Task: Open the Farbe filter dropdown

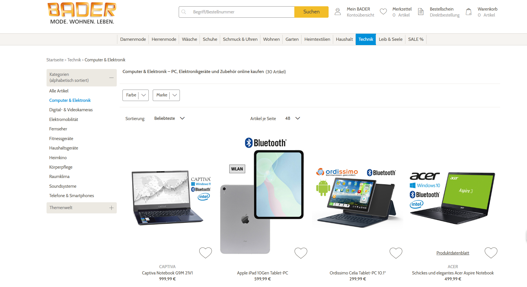Action: click(x=136, y=95)
